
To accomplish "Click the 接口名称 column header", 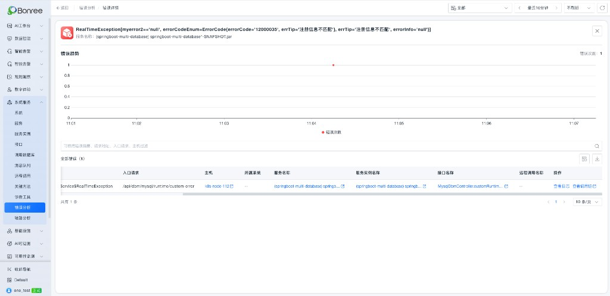I will 446,172.
